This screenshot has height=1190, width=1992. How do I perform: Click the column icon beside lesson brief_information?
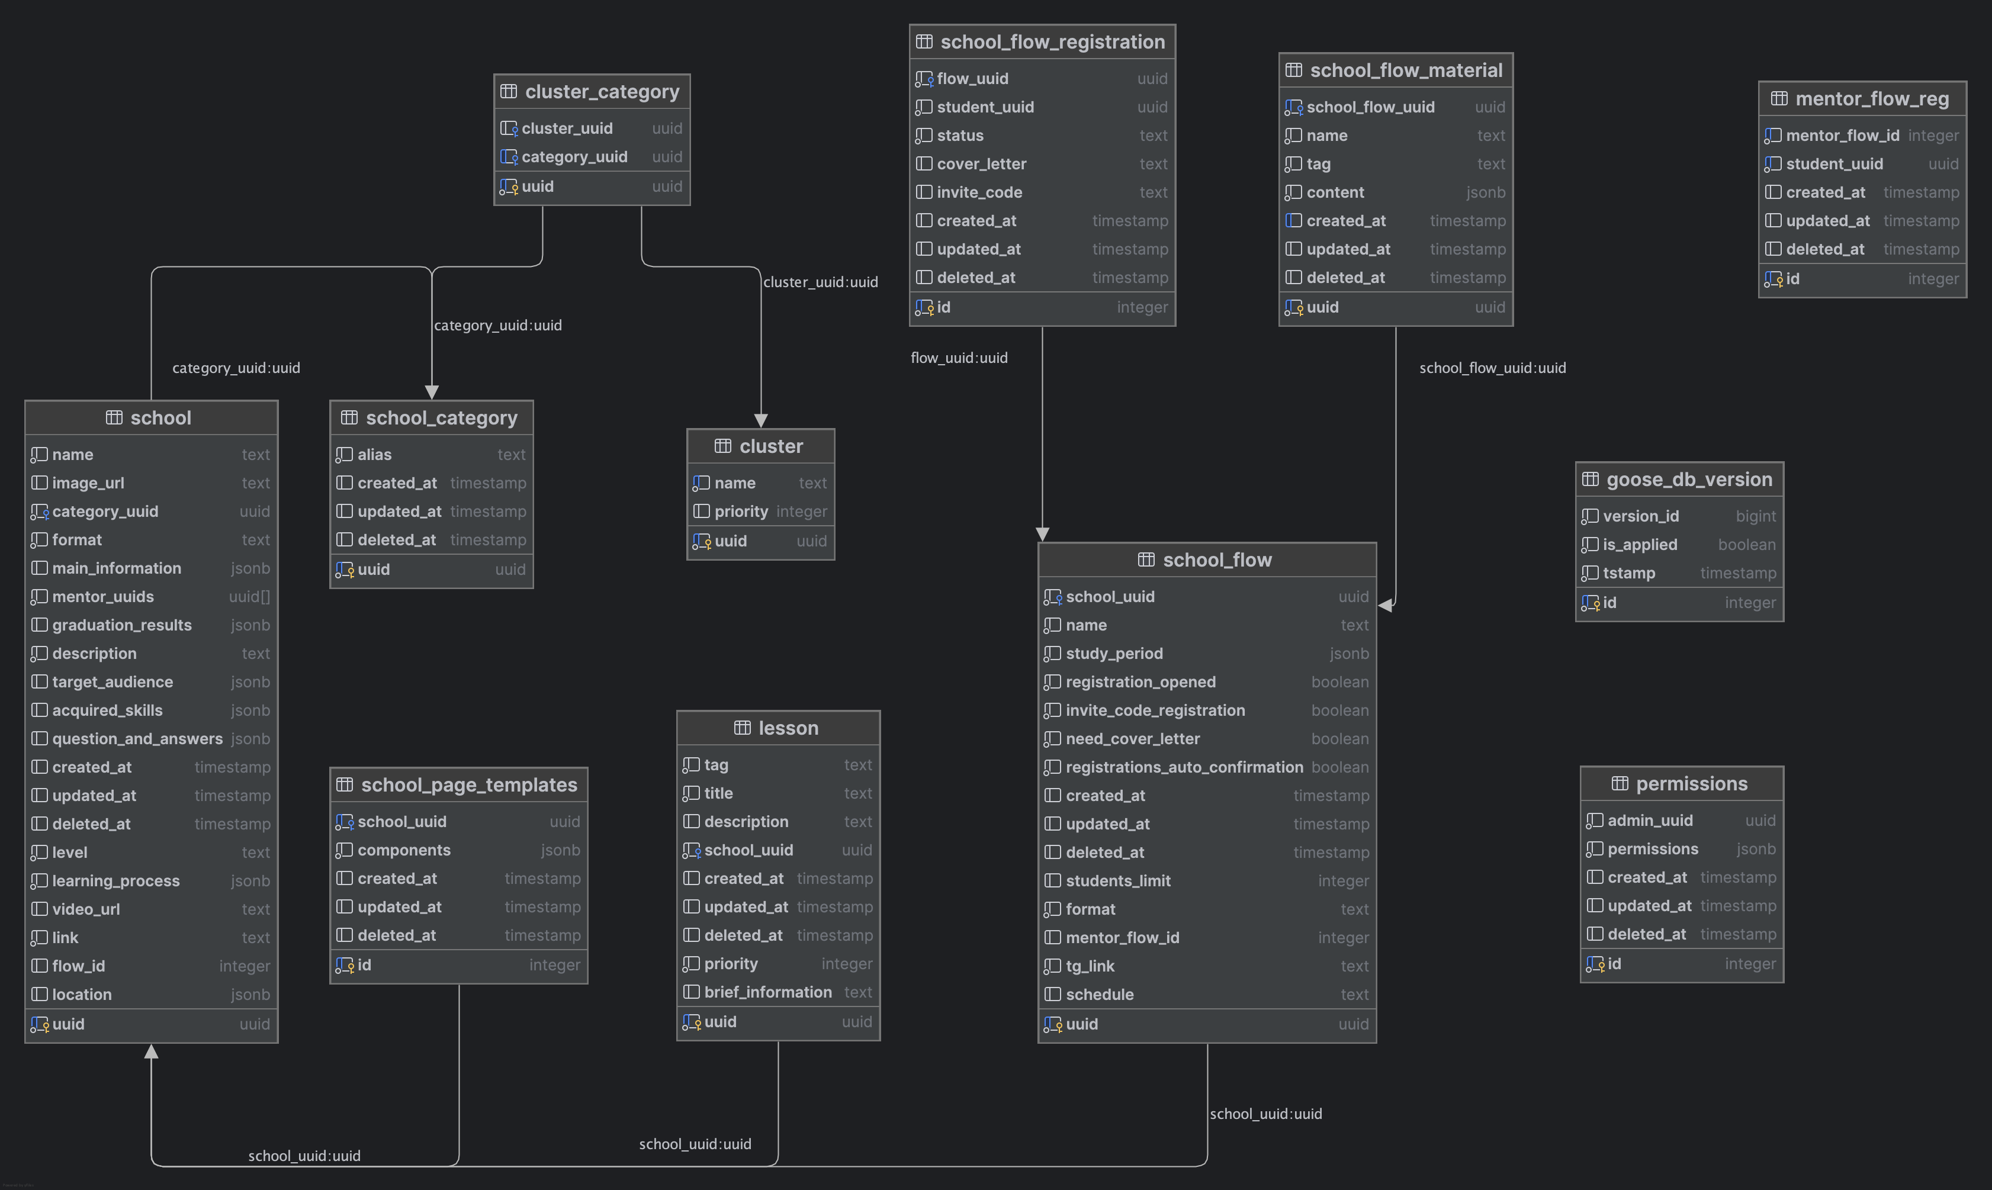coord(691,992)
